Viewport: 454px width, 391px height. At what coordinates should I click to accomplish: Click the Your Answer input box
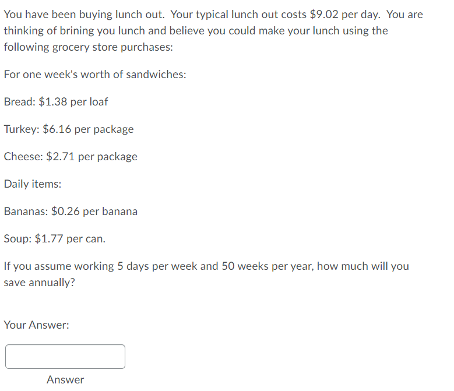point(65,357)
